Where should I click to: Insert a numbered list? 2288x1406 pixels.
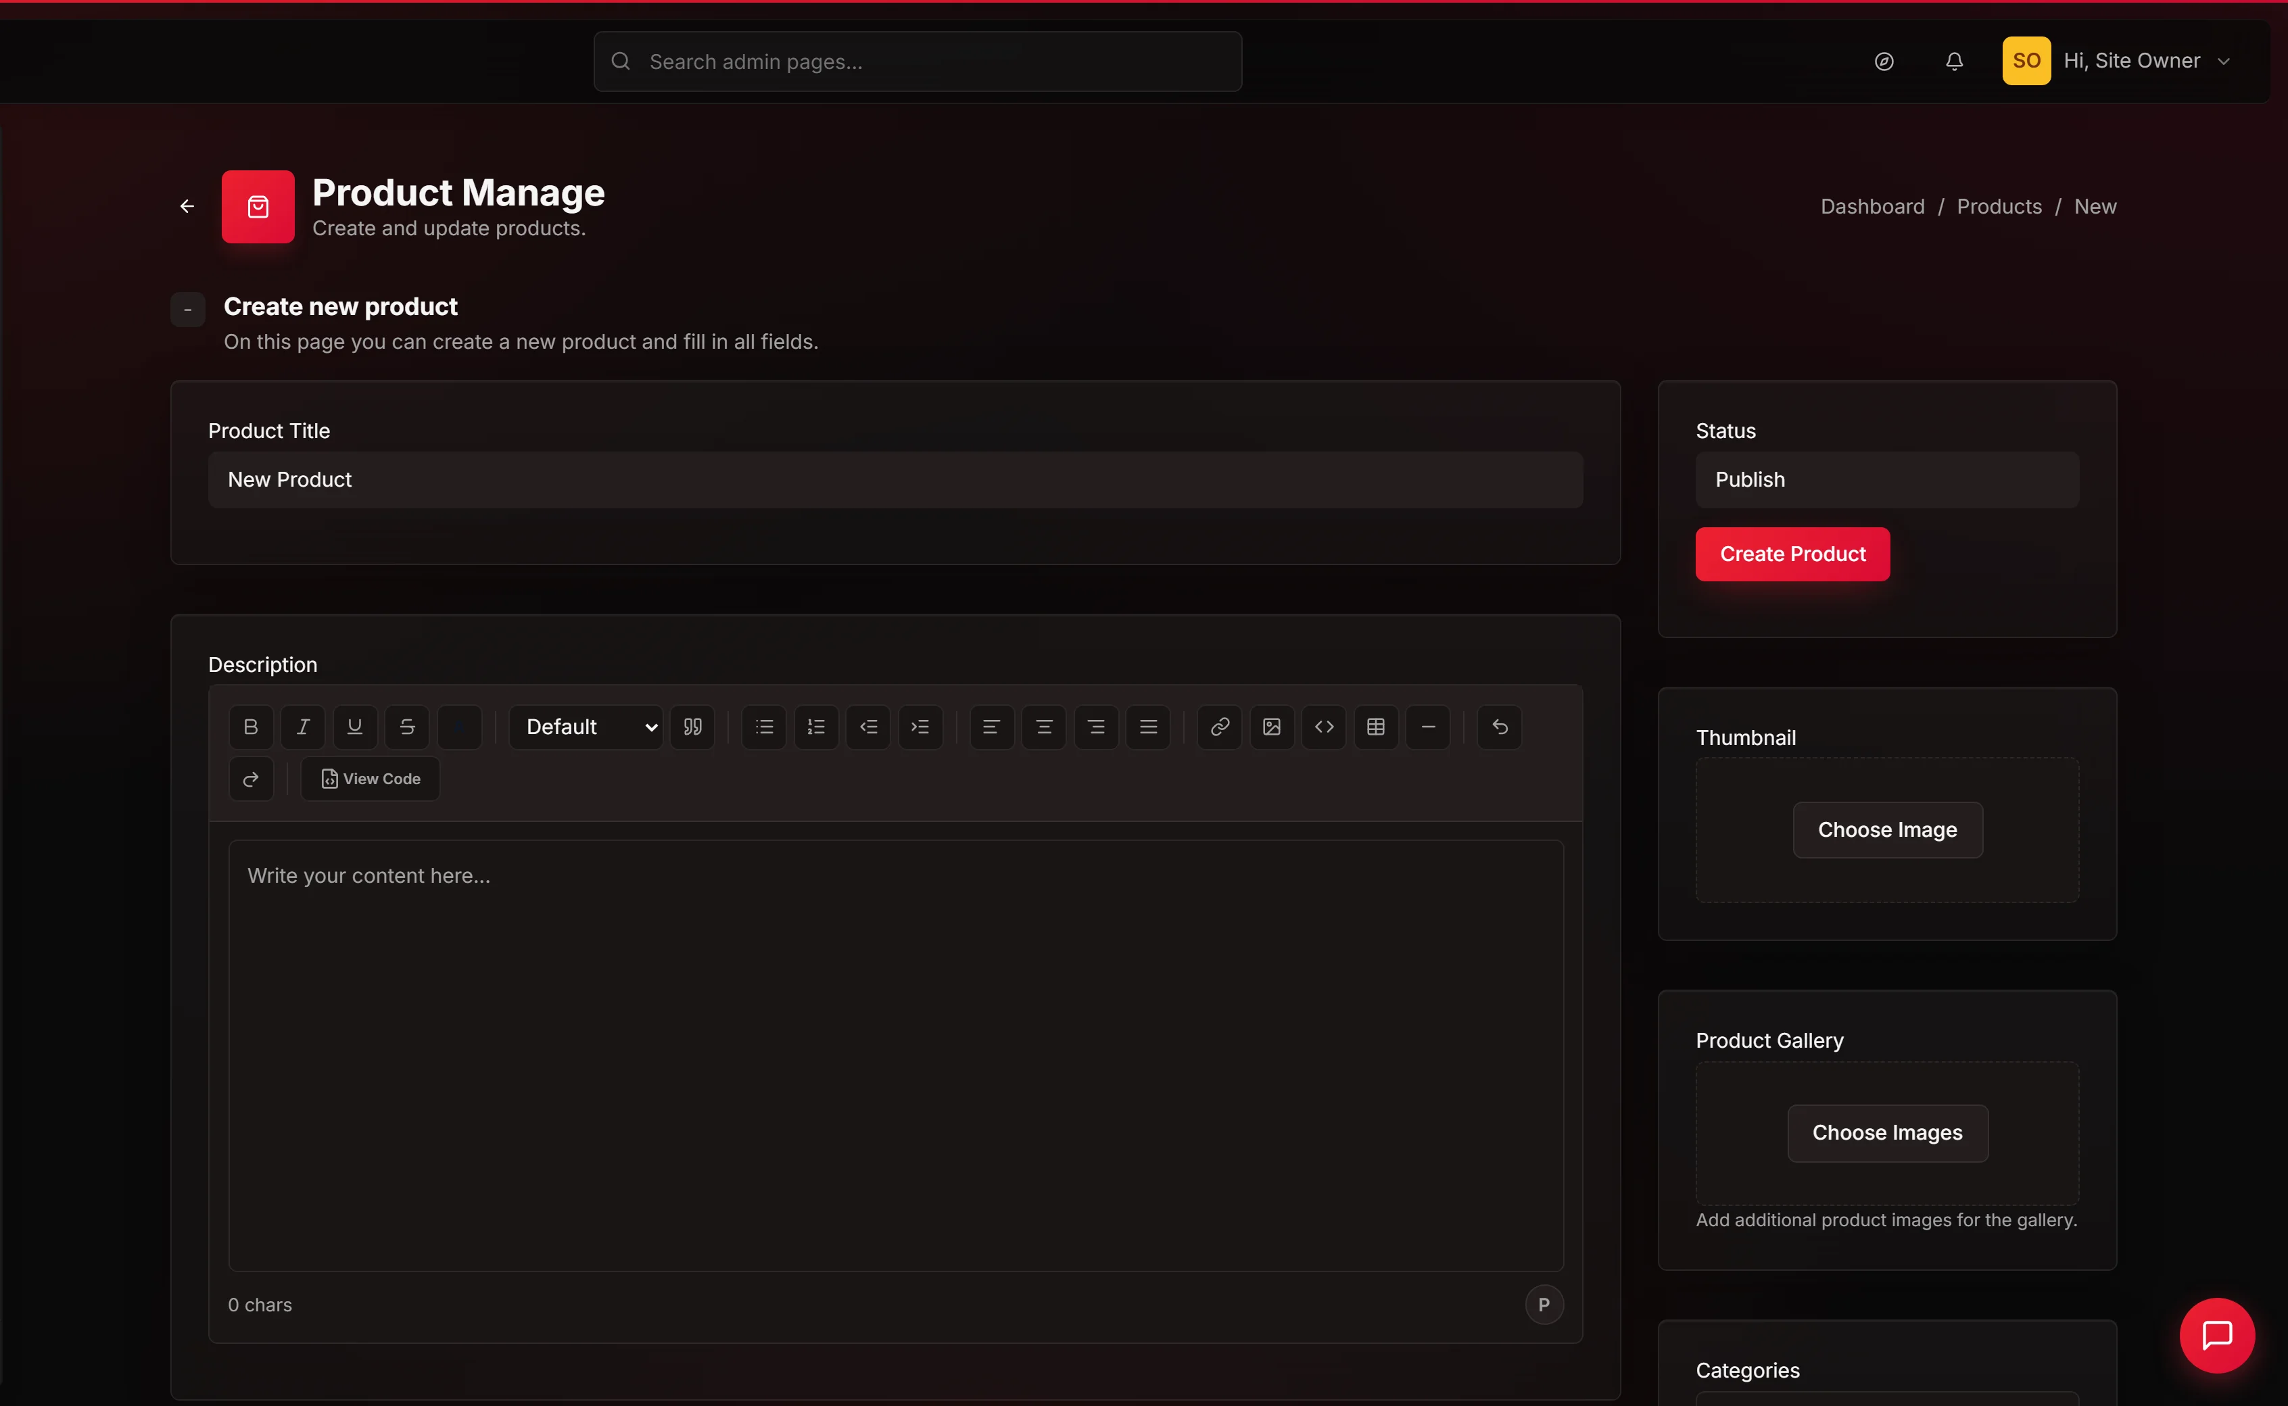tap(817, 727)
